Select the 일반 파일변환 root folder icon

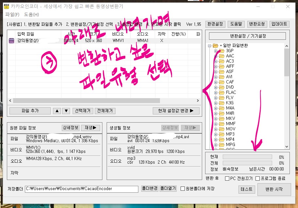215,45
